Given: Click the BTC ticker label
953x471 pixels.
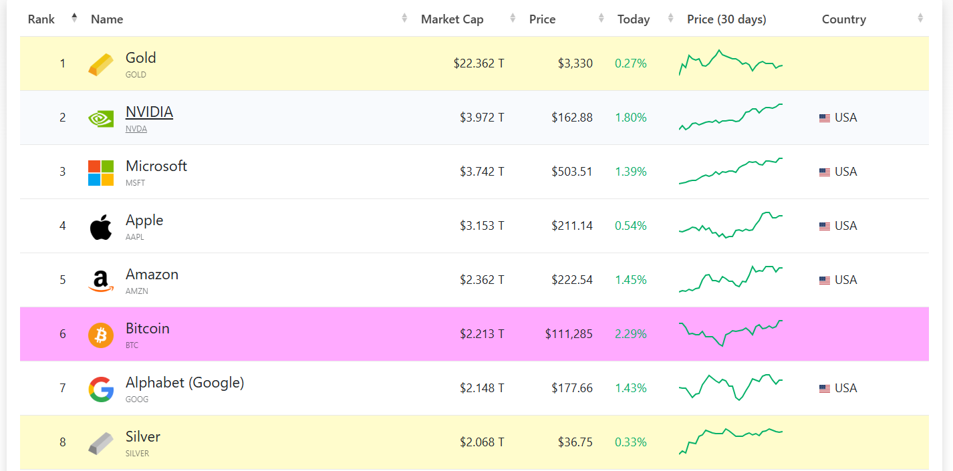Looking at the screenshot, I should tap(132, 345).
